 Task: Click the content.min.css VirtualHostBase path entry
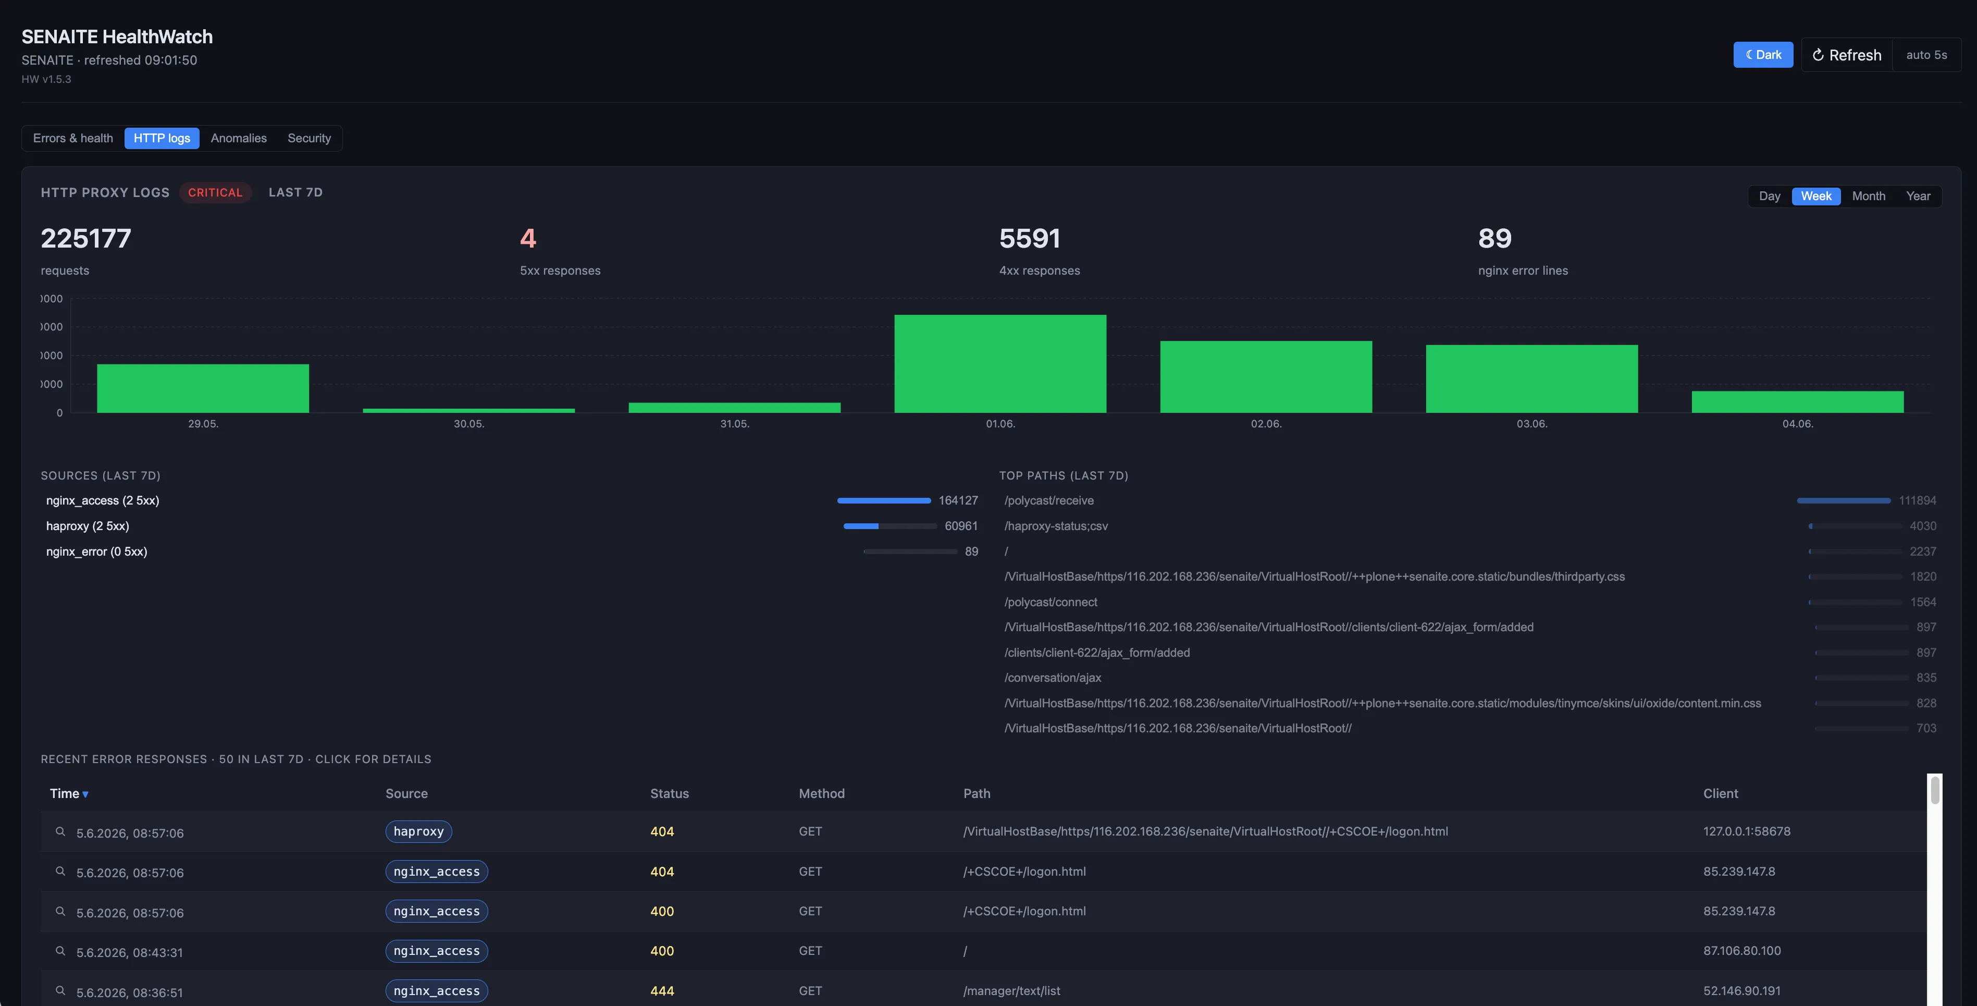(1383, 704)
